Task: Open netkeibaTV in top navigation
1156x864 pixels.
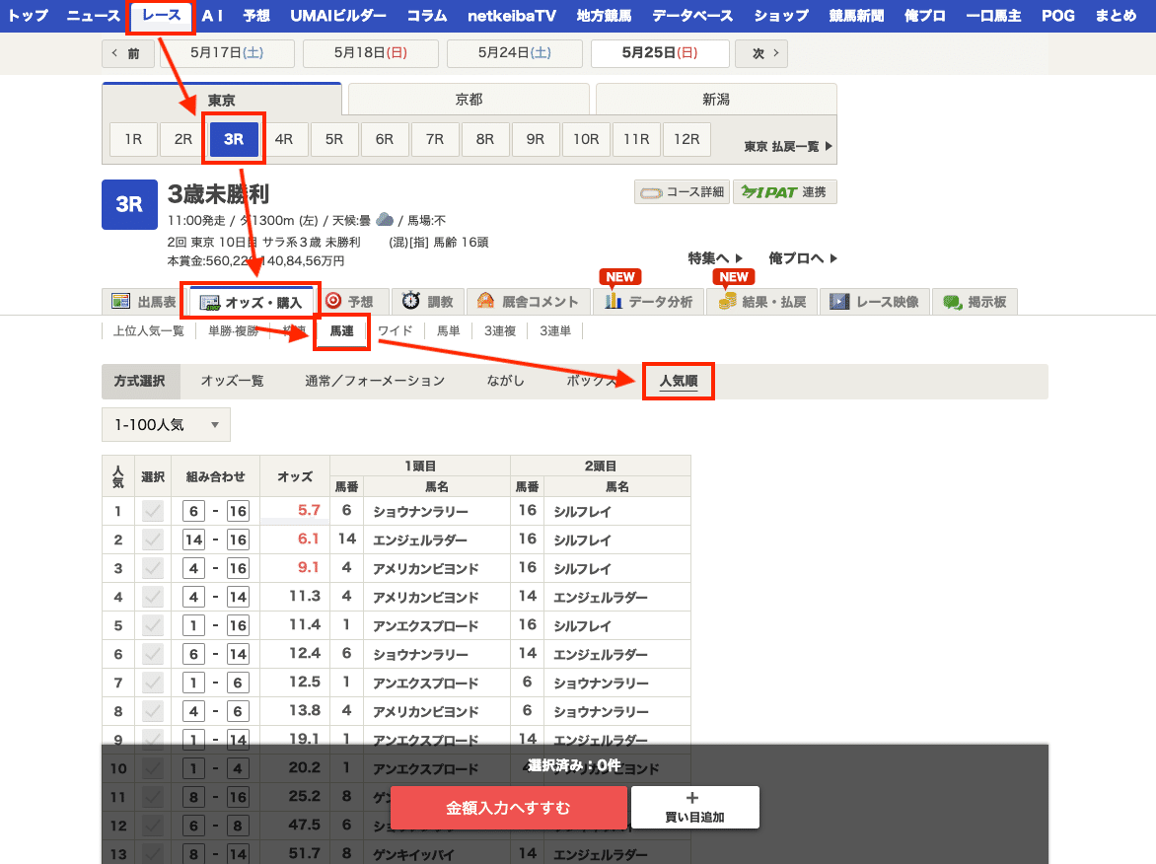Action: 512,16
